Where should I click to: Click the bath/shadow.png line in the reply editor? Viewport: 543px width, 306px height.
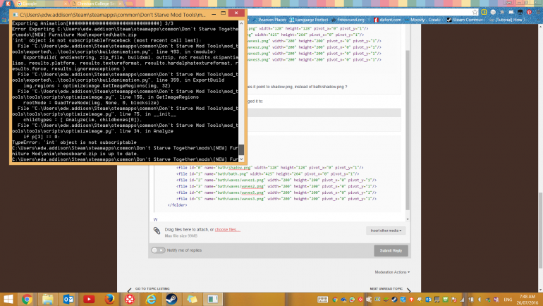click(270, 168)
